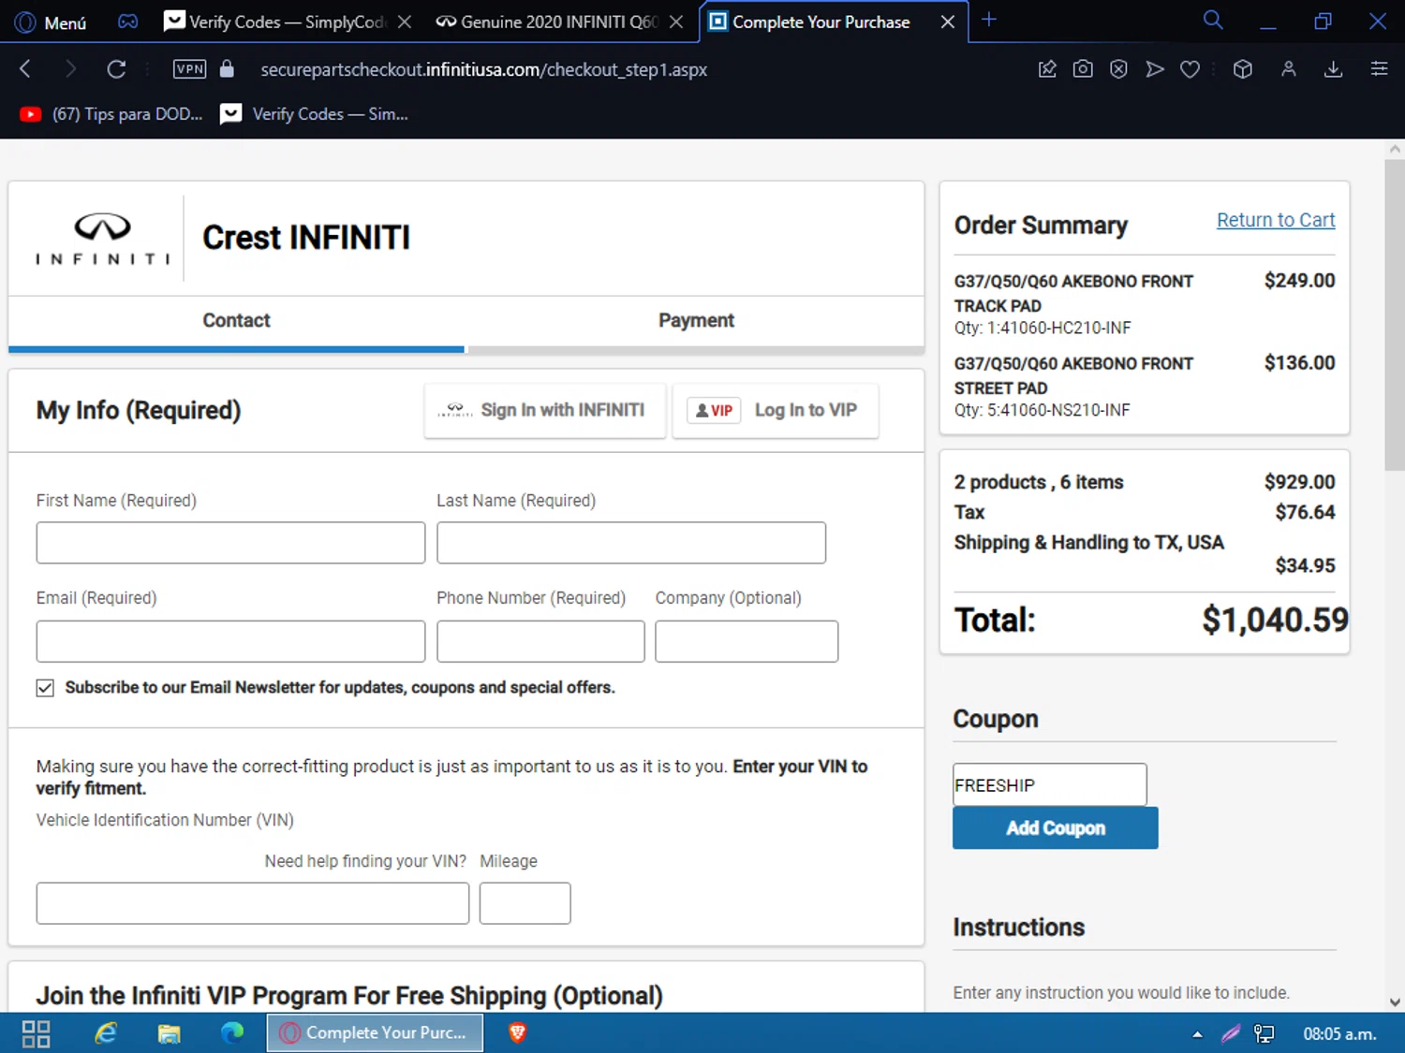Toggle the VPN badge in address bar

[189, 69]
